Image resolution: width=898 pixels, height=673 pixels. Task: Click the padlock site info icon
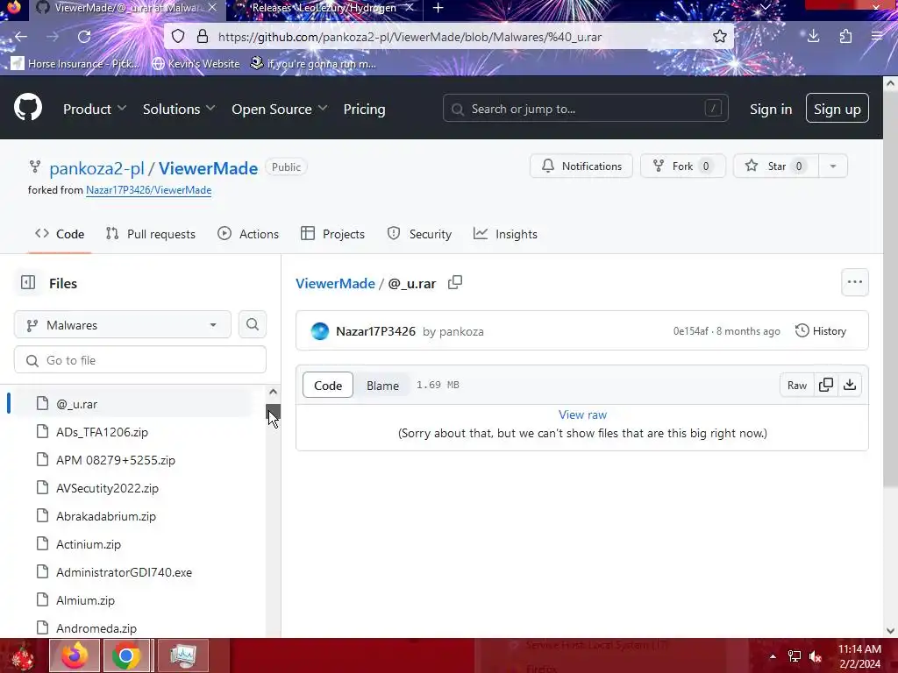203,37
